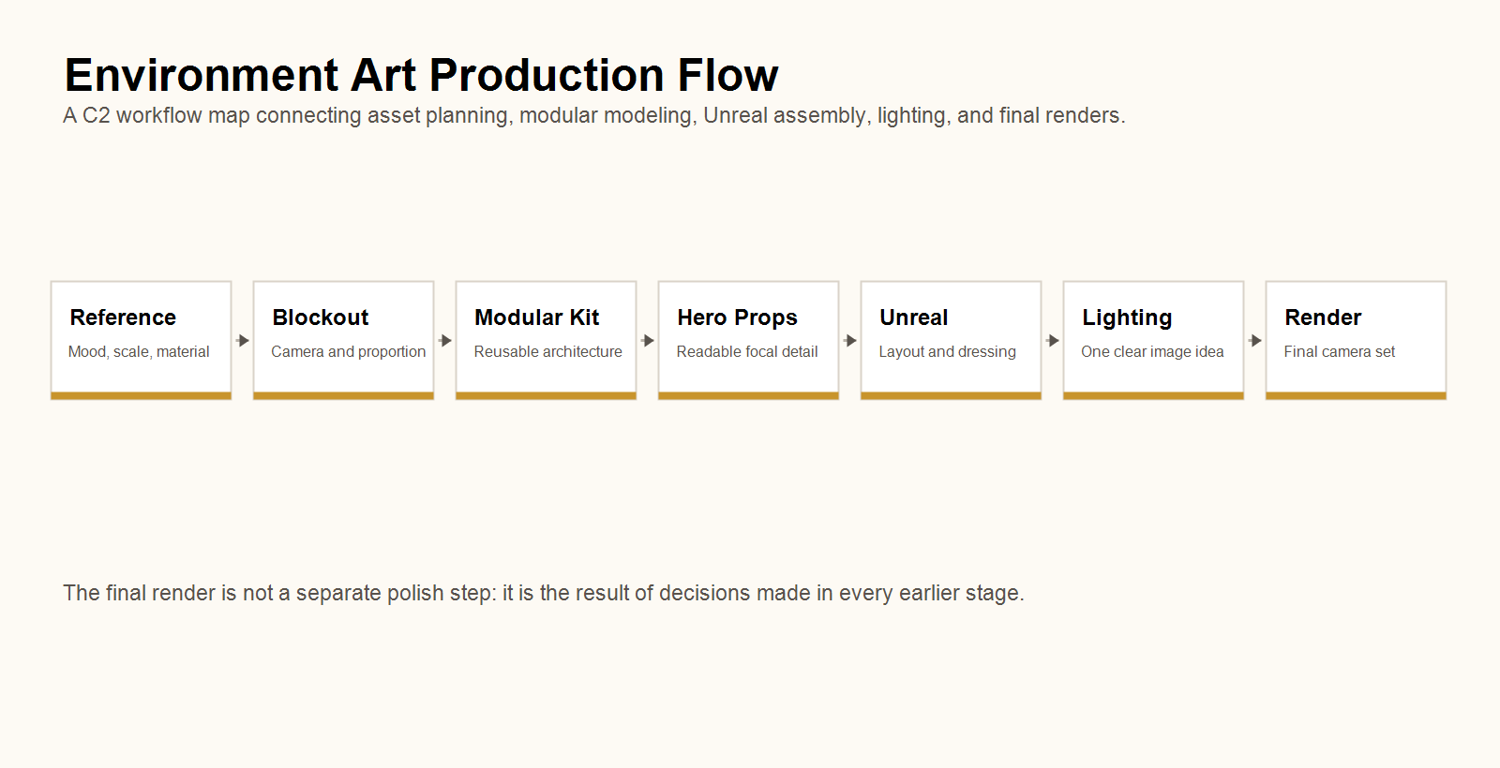Open the Modular Kit card
Screen dimensions: 1500x768
[x=546, y=340]
